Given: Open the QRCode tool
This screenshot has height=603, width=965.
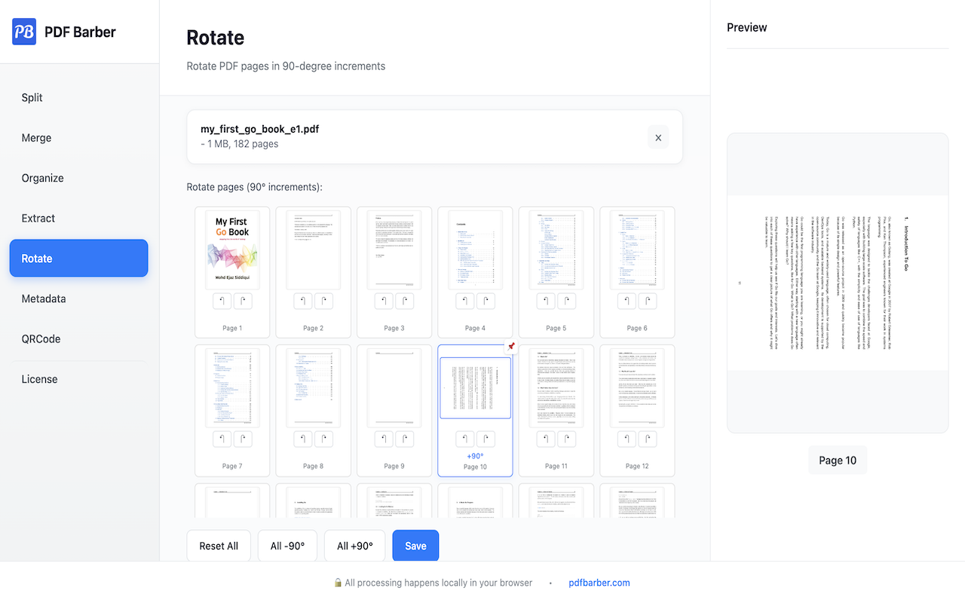Looking at the screenshot, I should point(78,338).
